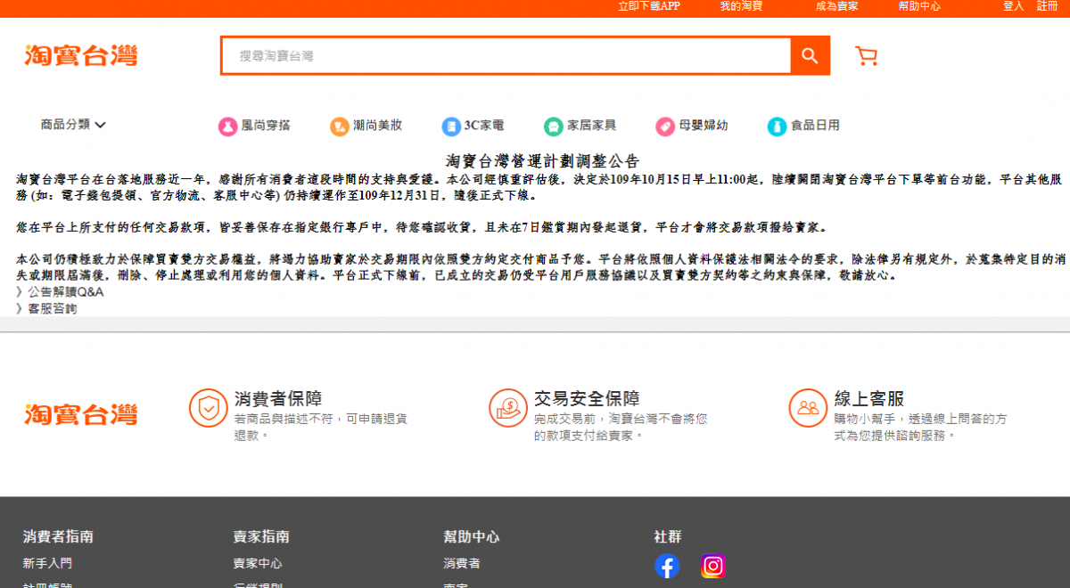Click the 家居家具 category icon
Screen dimensions: 1070x588
(x=554, y=127)
